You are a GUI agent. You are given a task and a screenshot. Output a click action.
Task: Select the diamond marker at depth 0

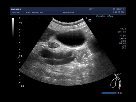click(20, 23)
